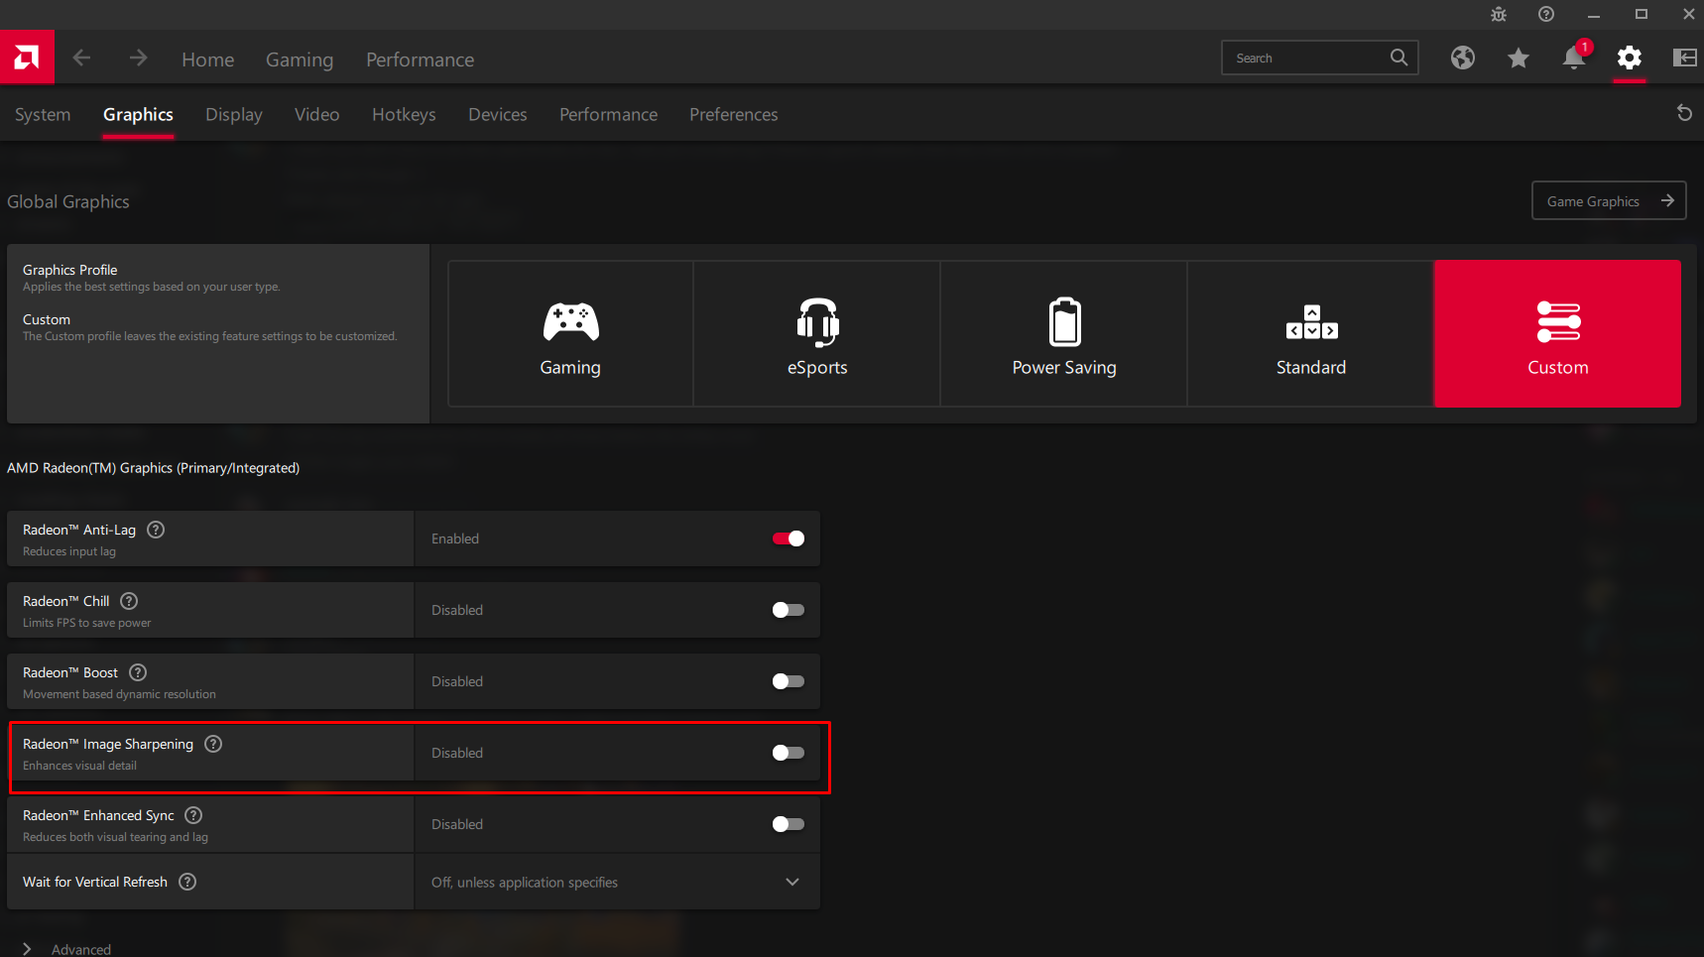Enable the Radeon Enhanced Sync switch
Image resolution: width=1704 pixels, height=957 pixels.
tap(788, 824)
